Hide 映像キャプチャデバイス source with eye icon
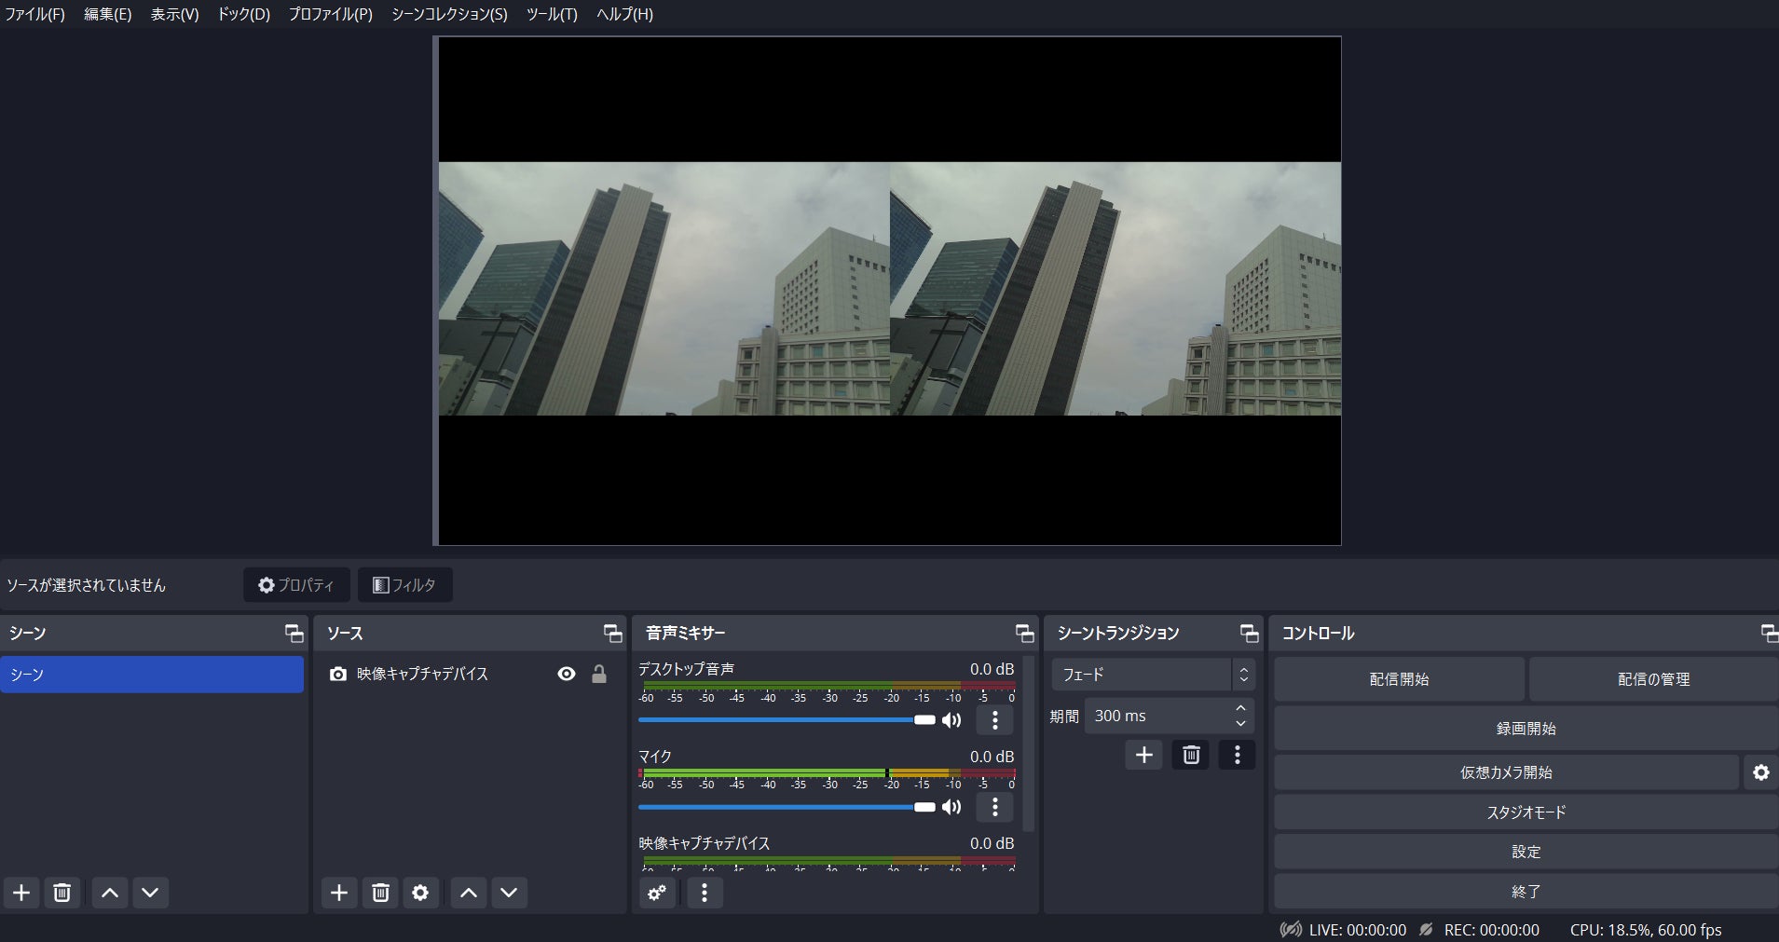The image size is (1779, 942). (x=567, y=674)
